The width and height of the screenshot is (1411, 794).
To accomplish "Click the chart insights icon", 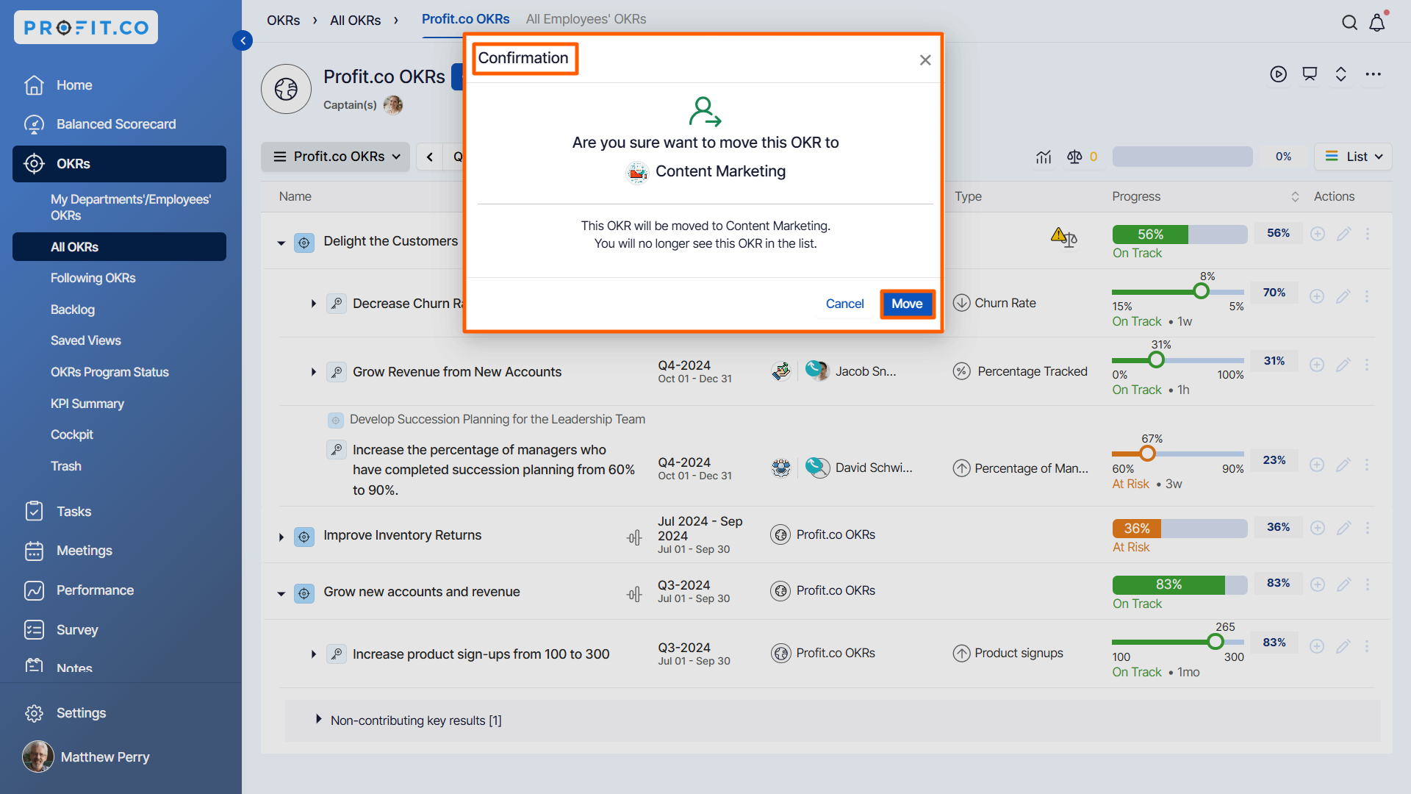I will (1044, 157).
